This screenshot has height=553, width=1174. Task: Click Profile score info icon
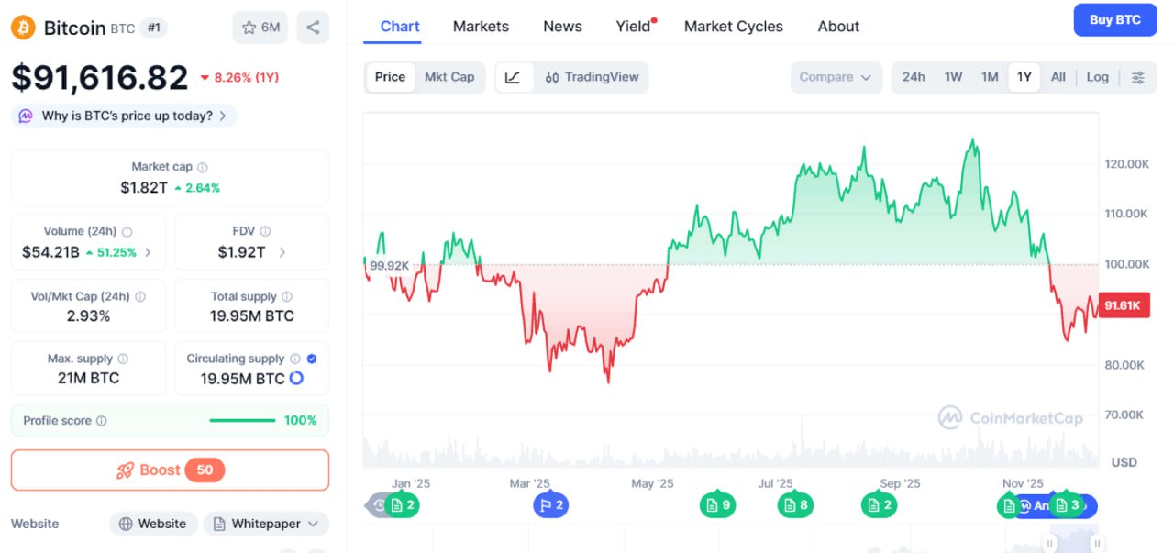click(x=102, y=421)
